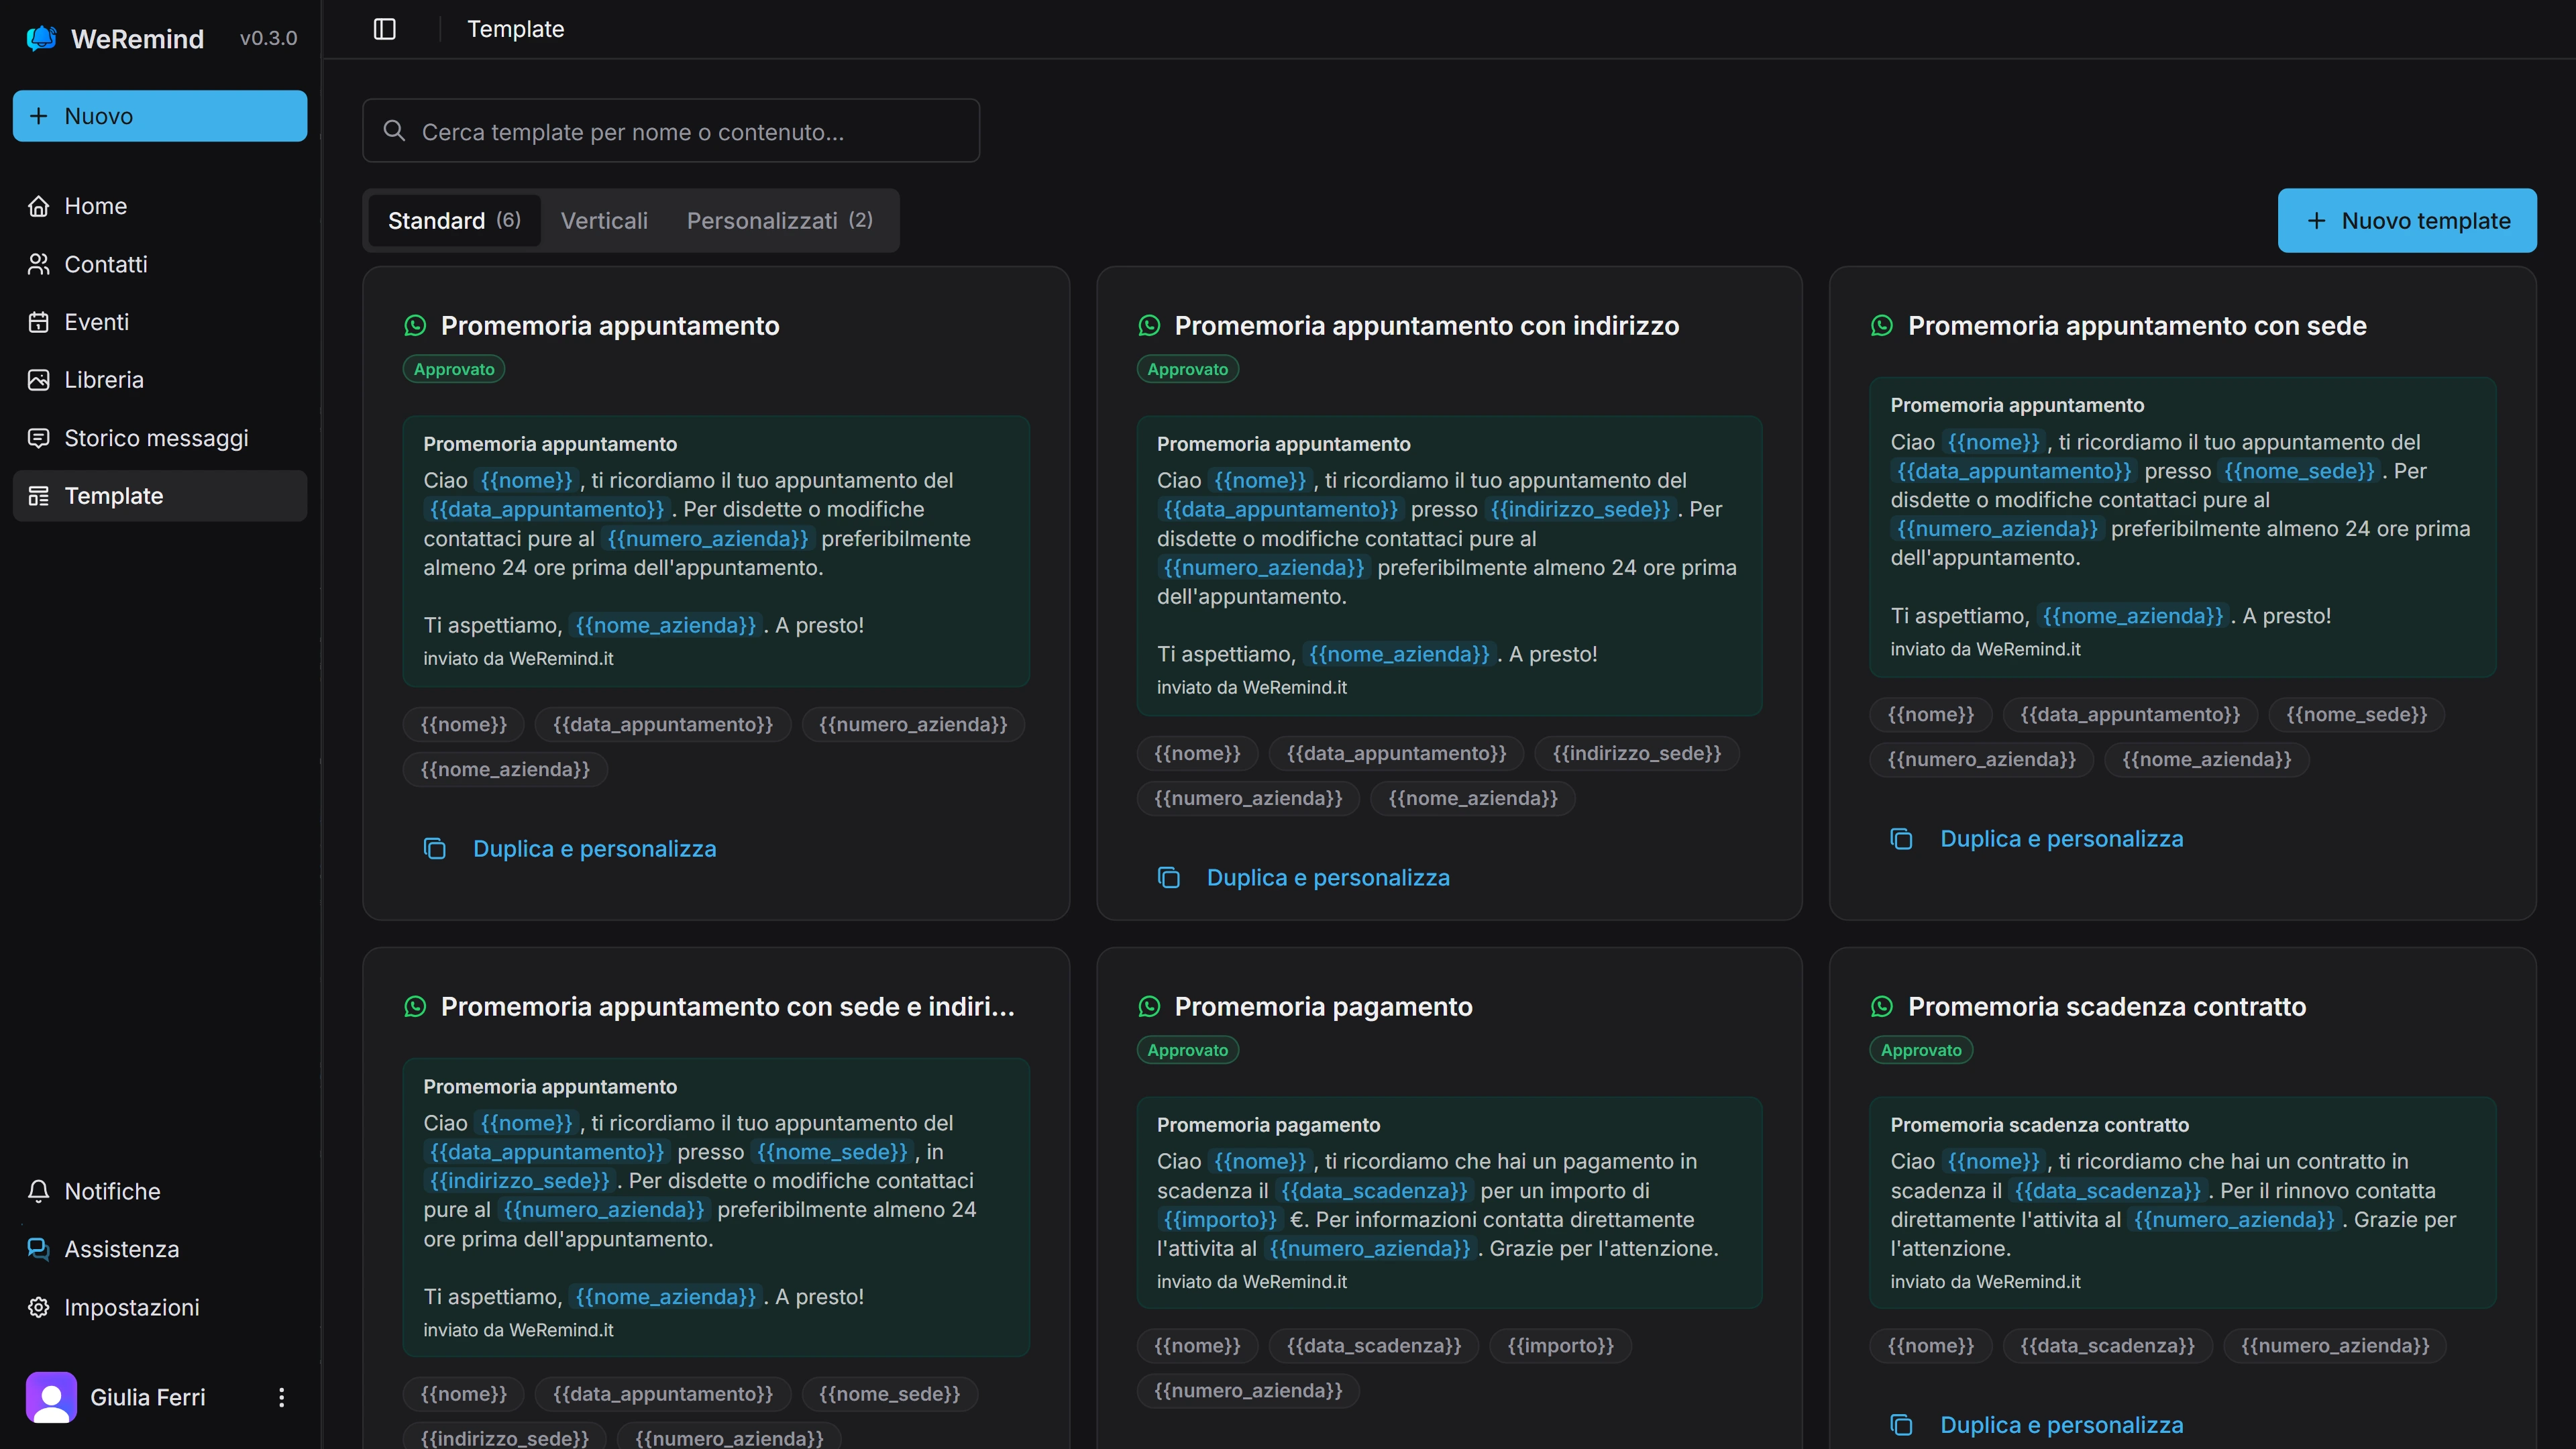Duplicate Promemoria appuntamento template

(x=570, y=849)
